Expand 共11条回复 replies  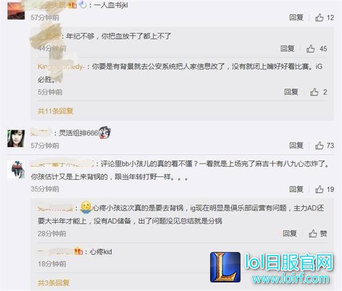55,111
